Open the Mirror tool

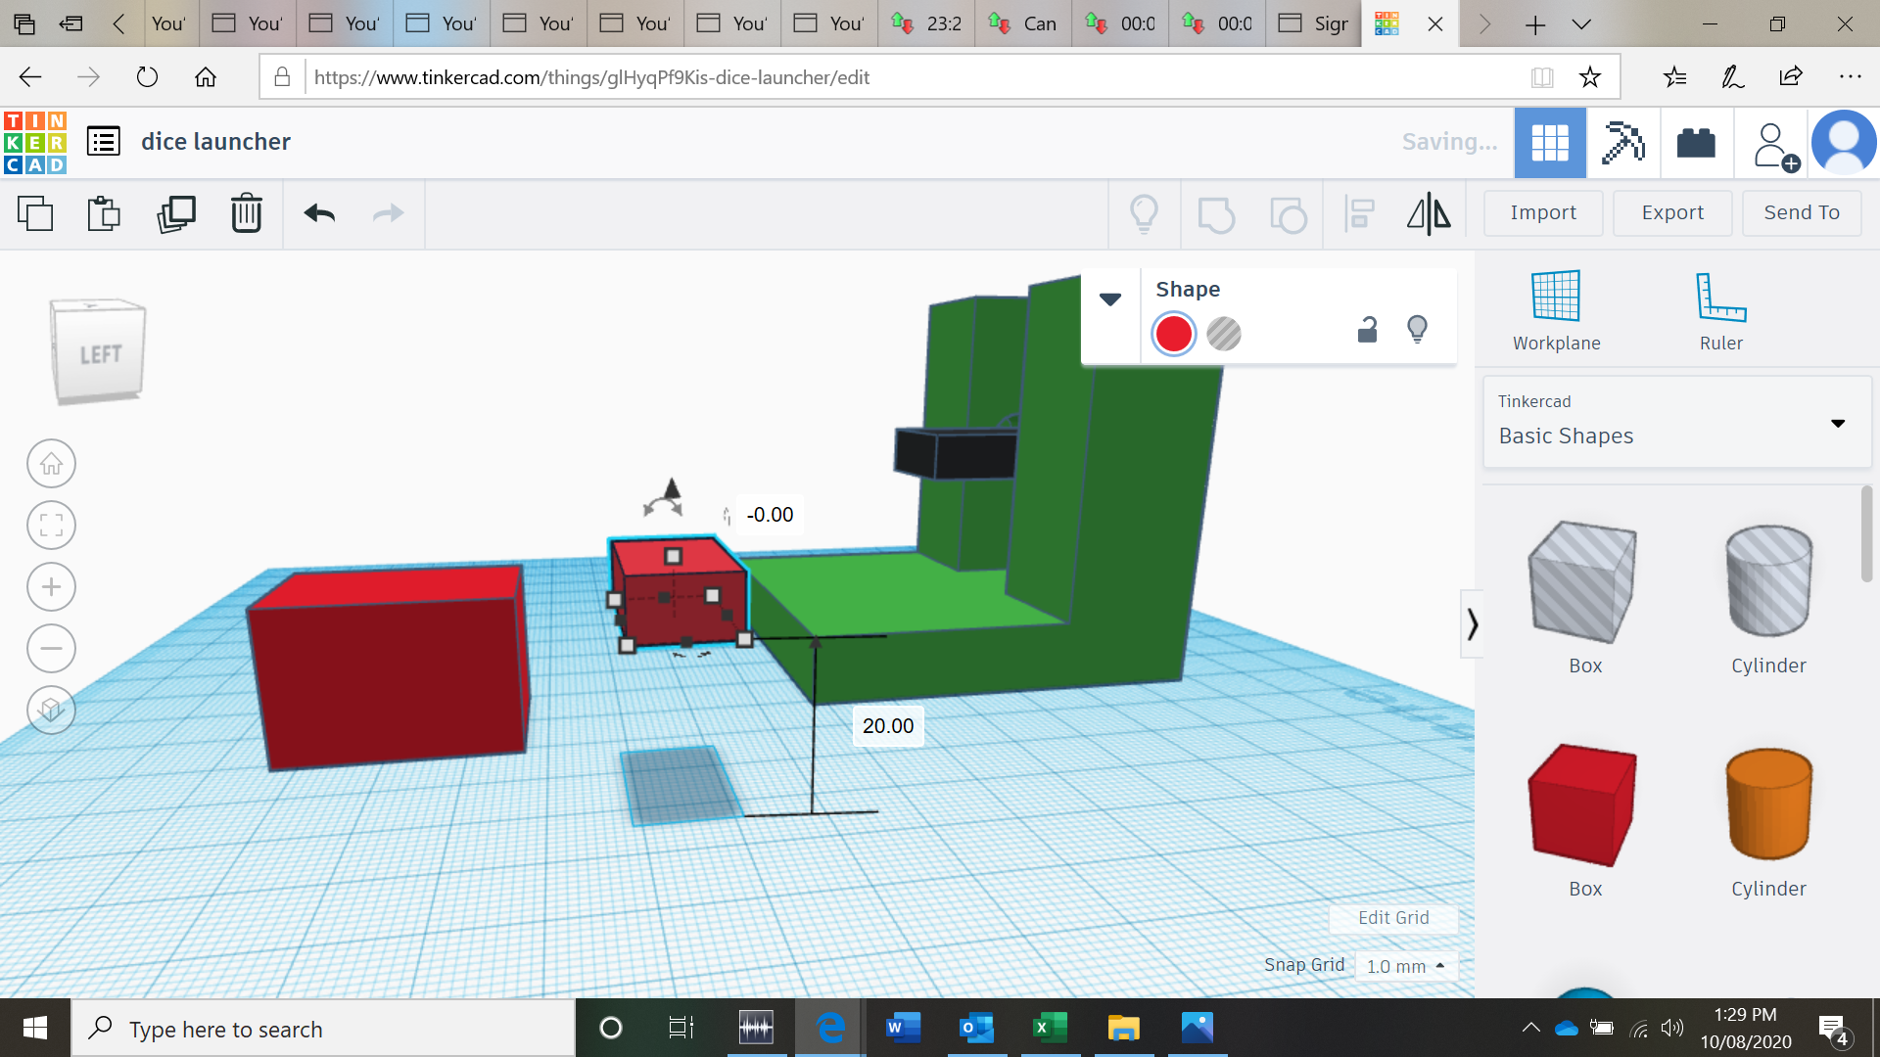click(x=1429, y=213)
